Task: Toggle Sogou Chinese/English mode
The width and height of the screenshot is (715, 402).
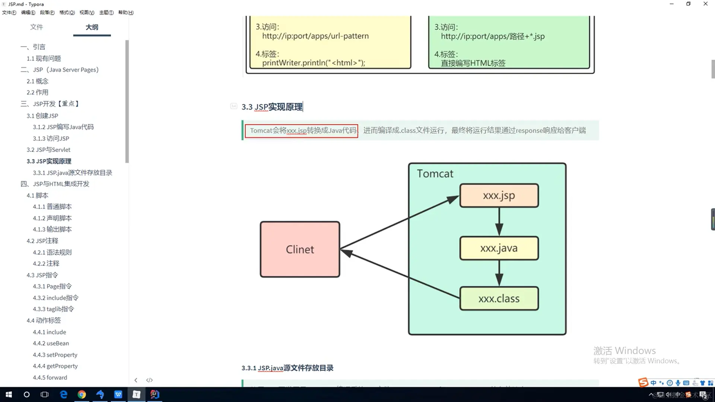Action: (654, 383)
